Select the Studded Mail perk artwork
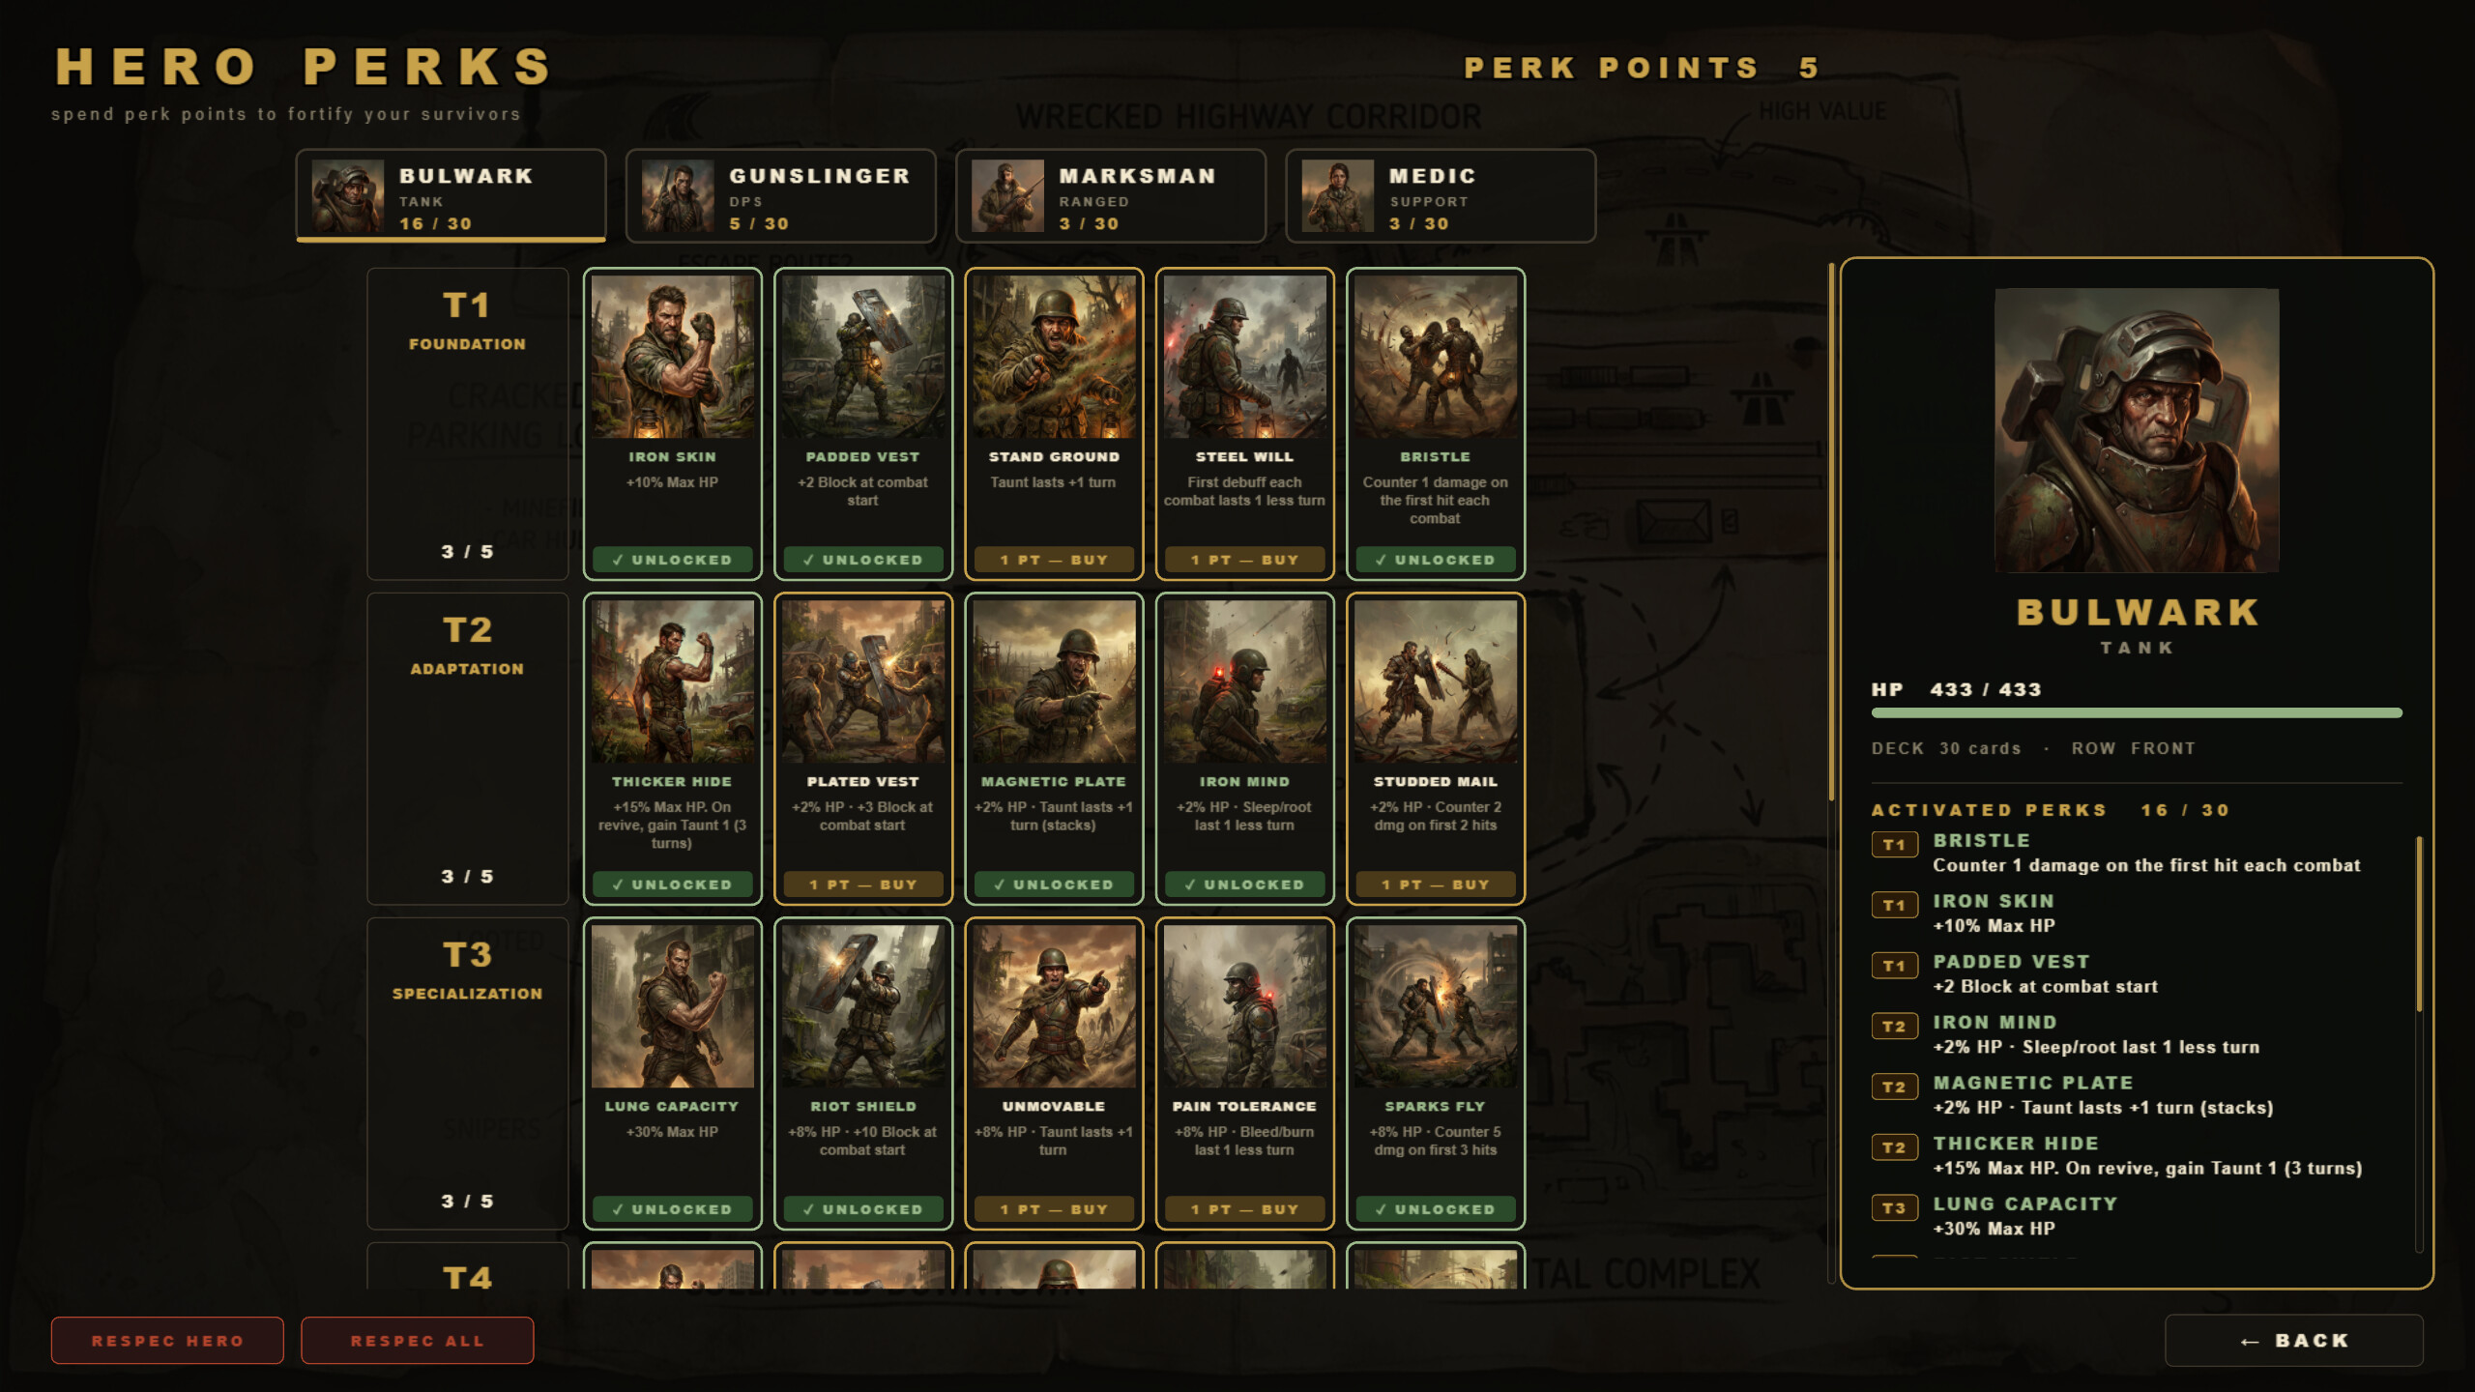 (x=1436, y=681)
